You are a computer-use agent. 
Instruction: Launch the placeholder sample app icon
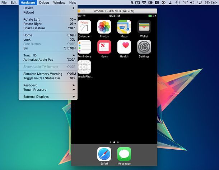[84, 67]
